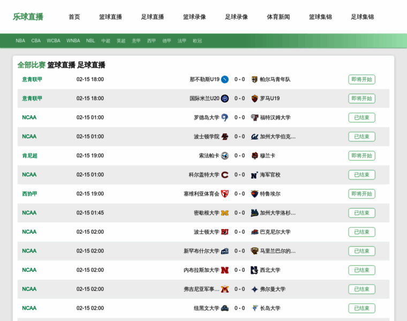
Task: Select 法甲 in green league bar
Action: pos(182,41)
